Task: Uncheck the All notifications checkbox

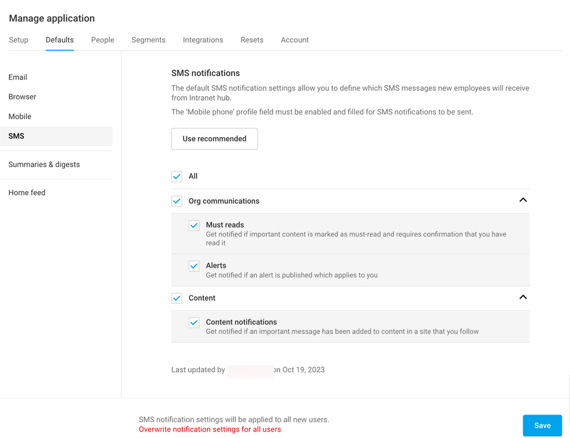Action: (177, 177)
